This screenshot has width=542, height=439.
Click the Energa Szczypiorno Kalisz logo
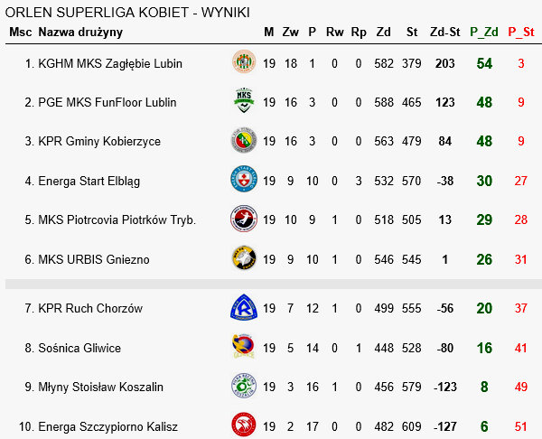[244, 425]
